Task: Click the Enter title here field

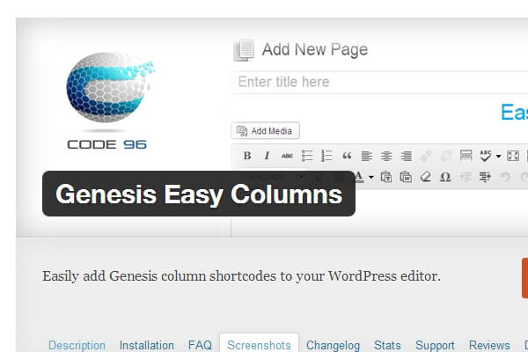Action: (380, 82)
